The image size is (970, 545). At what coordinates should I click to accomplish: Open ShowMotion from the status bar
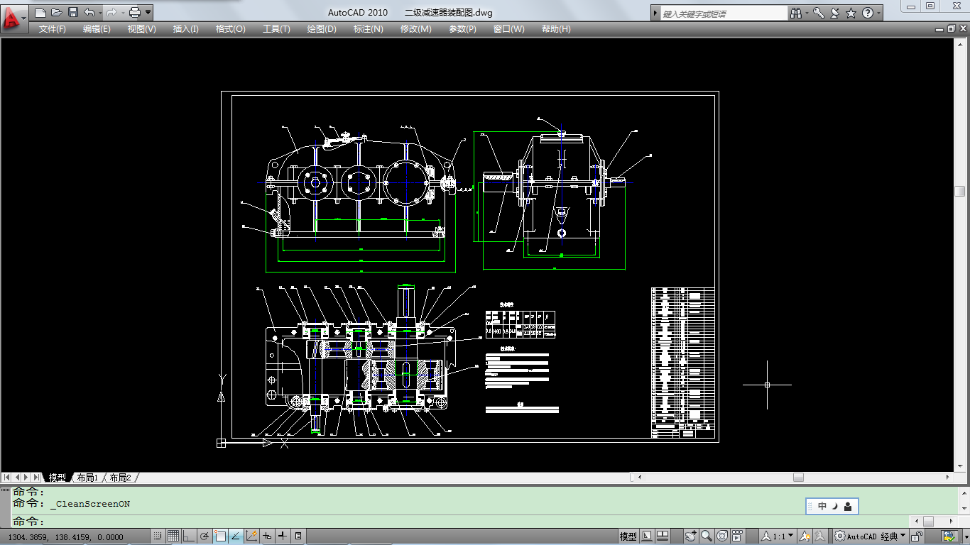click(737, 536)
